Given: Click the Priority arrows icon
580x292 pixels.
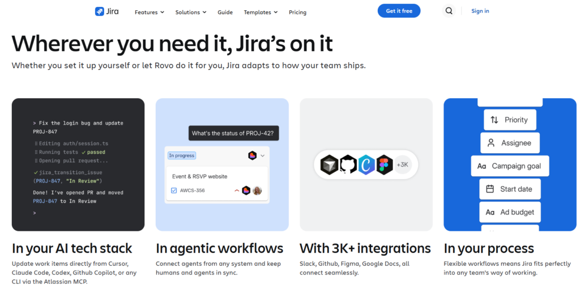Looking at the screenshot, I should [x=494, y=120].
